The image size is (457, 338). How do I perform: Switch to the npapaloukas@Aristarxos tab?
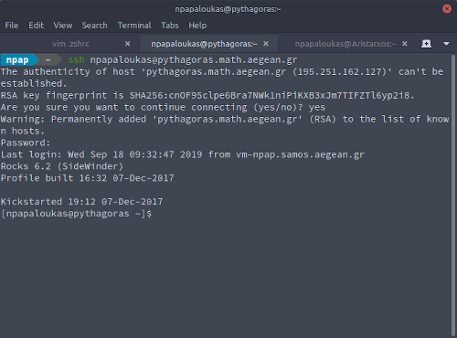(345, 44)
